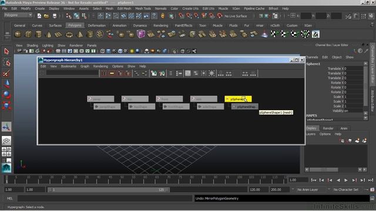This screenshot has width=376, height=211.
Task: Choose the Paint selection tool in toolbox
Action: [x=6, y=73]
